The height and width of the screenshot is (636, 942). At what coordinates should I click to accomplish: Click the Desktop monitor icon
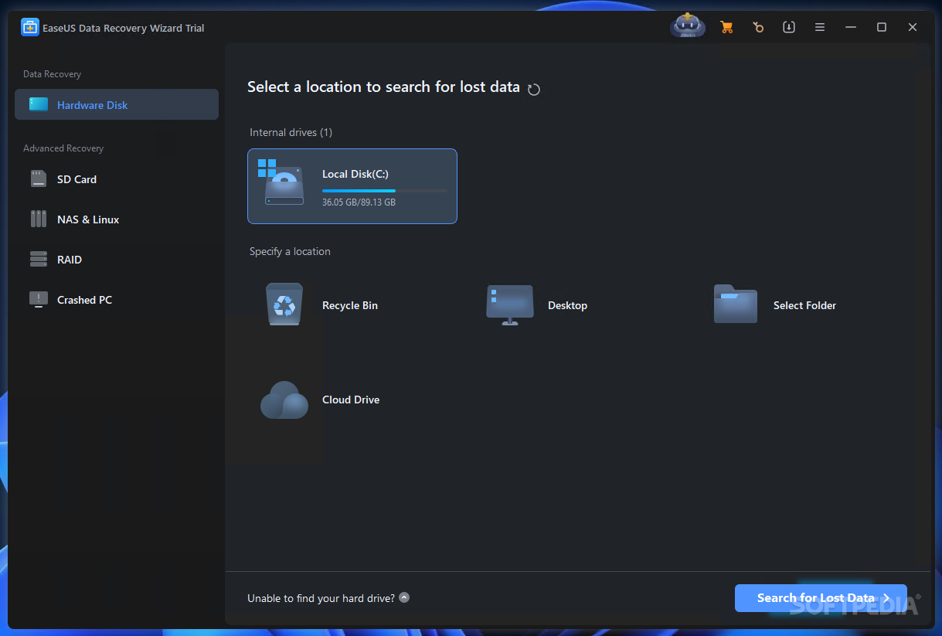[510, 304]
